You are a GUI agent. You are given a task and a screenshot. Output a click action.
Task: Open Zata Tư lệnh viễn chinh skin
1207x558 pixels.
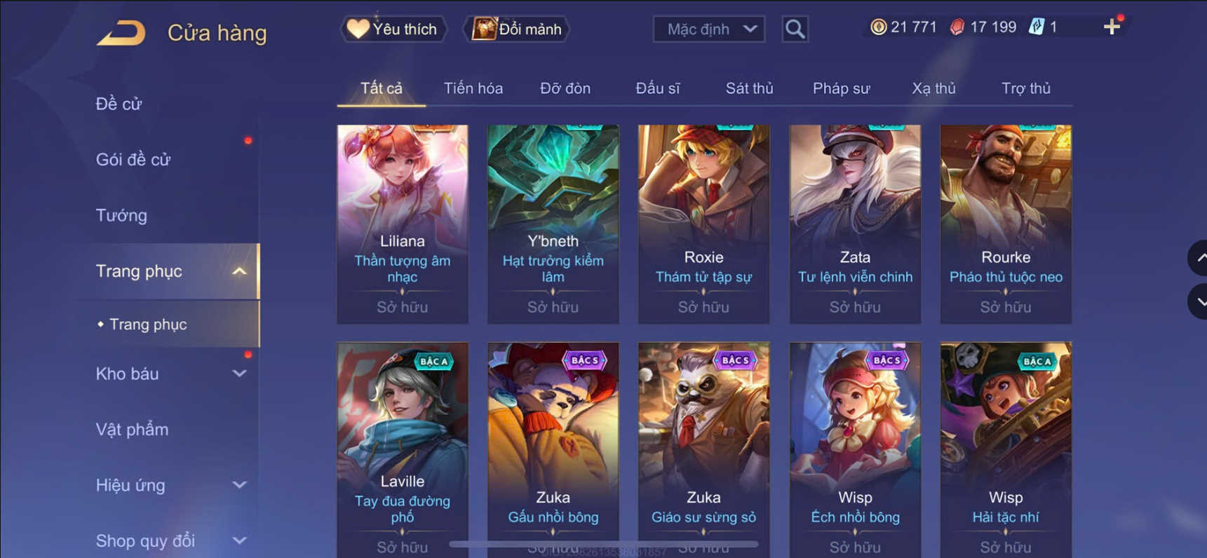click(855, 224)
